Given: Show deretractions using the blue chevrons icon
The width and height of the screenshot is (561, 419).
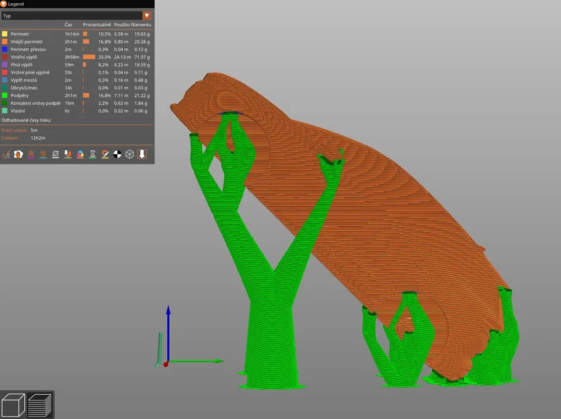Looking at the screenshot, I should coord(43,154).
